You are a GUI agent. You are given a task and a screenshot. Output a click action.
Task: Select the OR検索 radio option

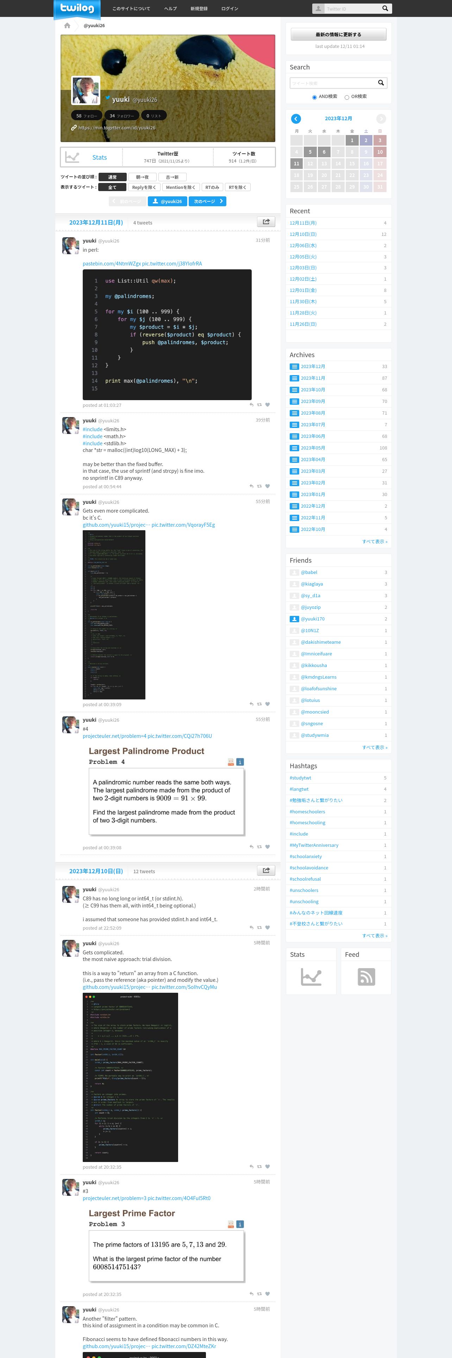(x=347, y=97)
